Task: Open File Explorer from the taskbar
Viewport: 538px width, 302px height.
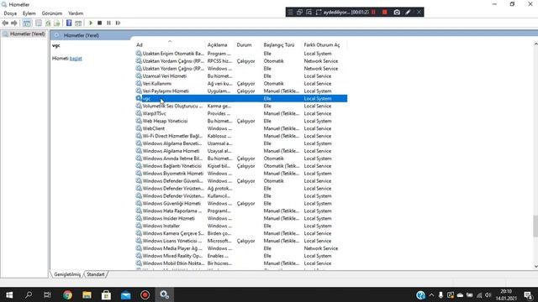Action: [87, 294]
